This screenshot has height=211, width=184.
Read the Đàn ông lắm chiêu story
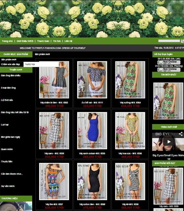coord(11,75)
